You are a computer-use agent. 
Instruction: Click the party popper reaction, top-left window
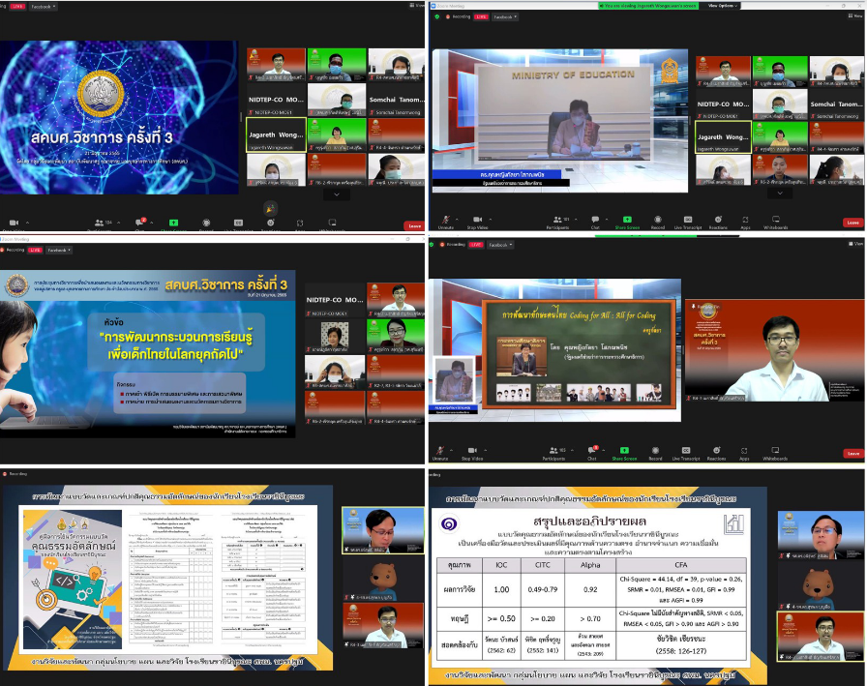pyautogui.click(x=270, y=208)
